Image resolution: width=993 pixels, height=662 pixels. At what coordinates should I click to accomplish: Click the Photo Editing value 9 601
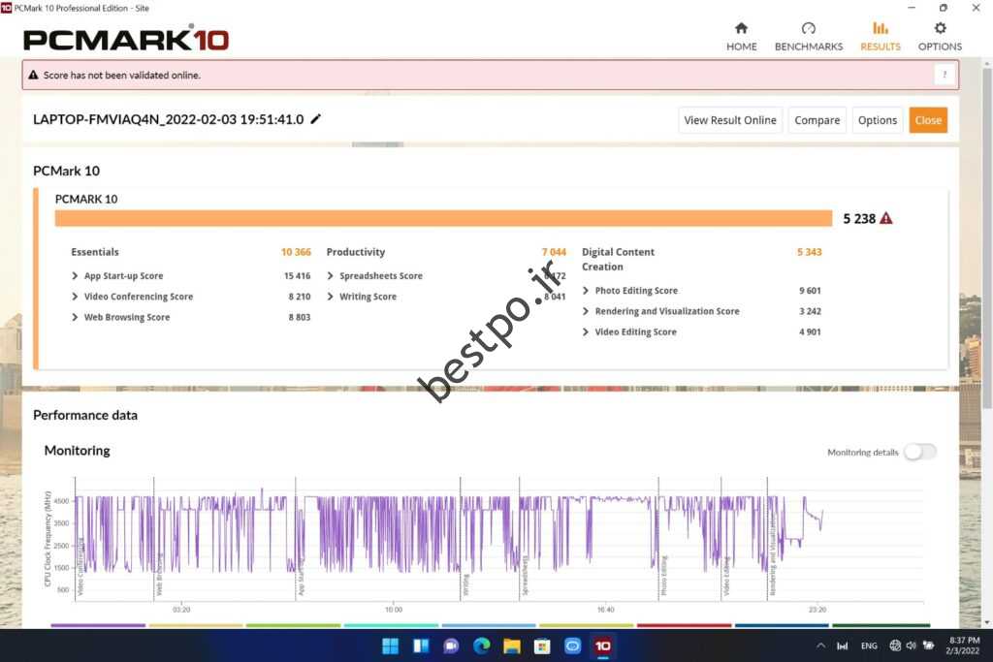[810, 291]
